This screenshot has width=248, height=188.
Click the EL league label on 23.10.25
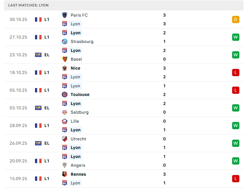click(x=47, y=55)
